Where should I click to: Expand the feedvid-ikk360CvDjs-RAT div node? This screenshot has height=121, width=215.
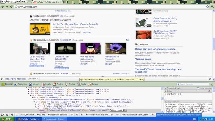(x=28, y=89)
